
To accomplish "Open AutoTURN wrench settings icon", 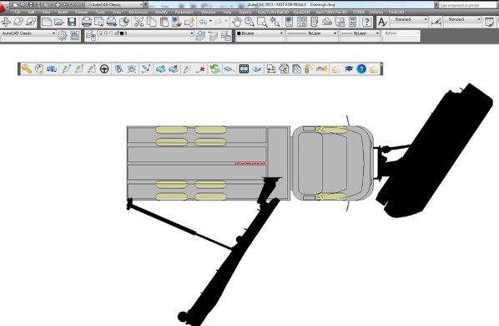I will pos(27,69).
